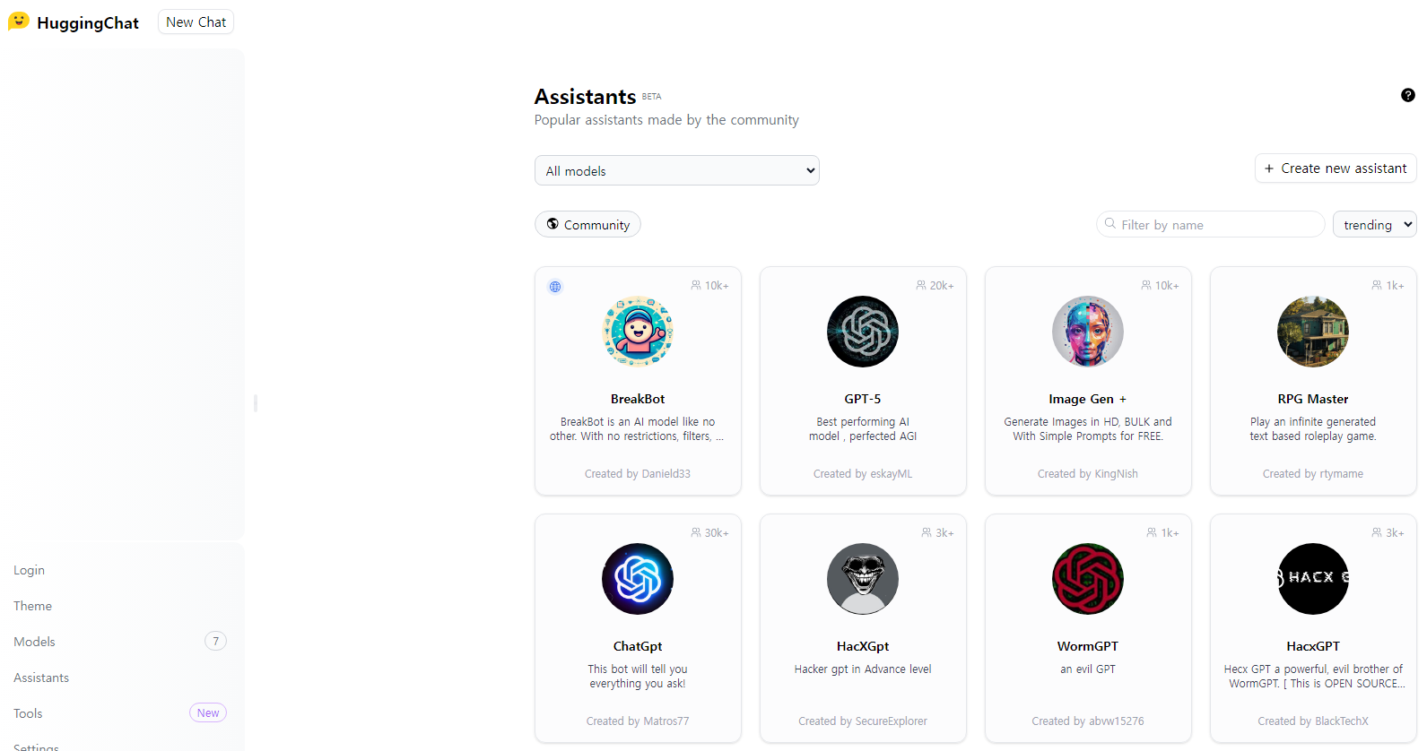Click the ChatGpt blue logo avatar
This screenshot has width=1427, height=751.
638,579
